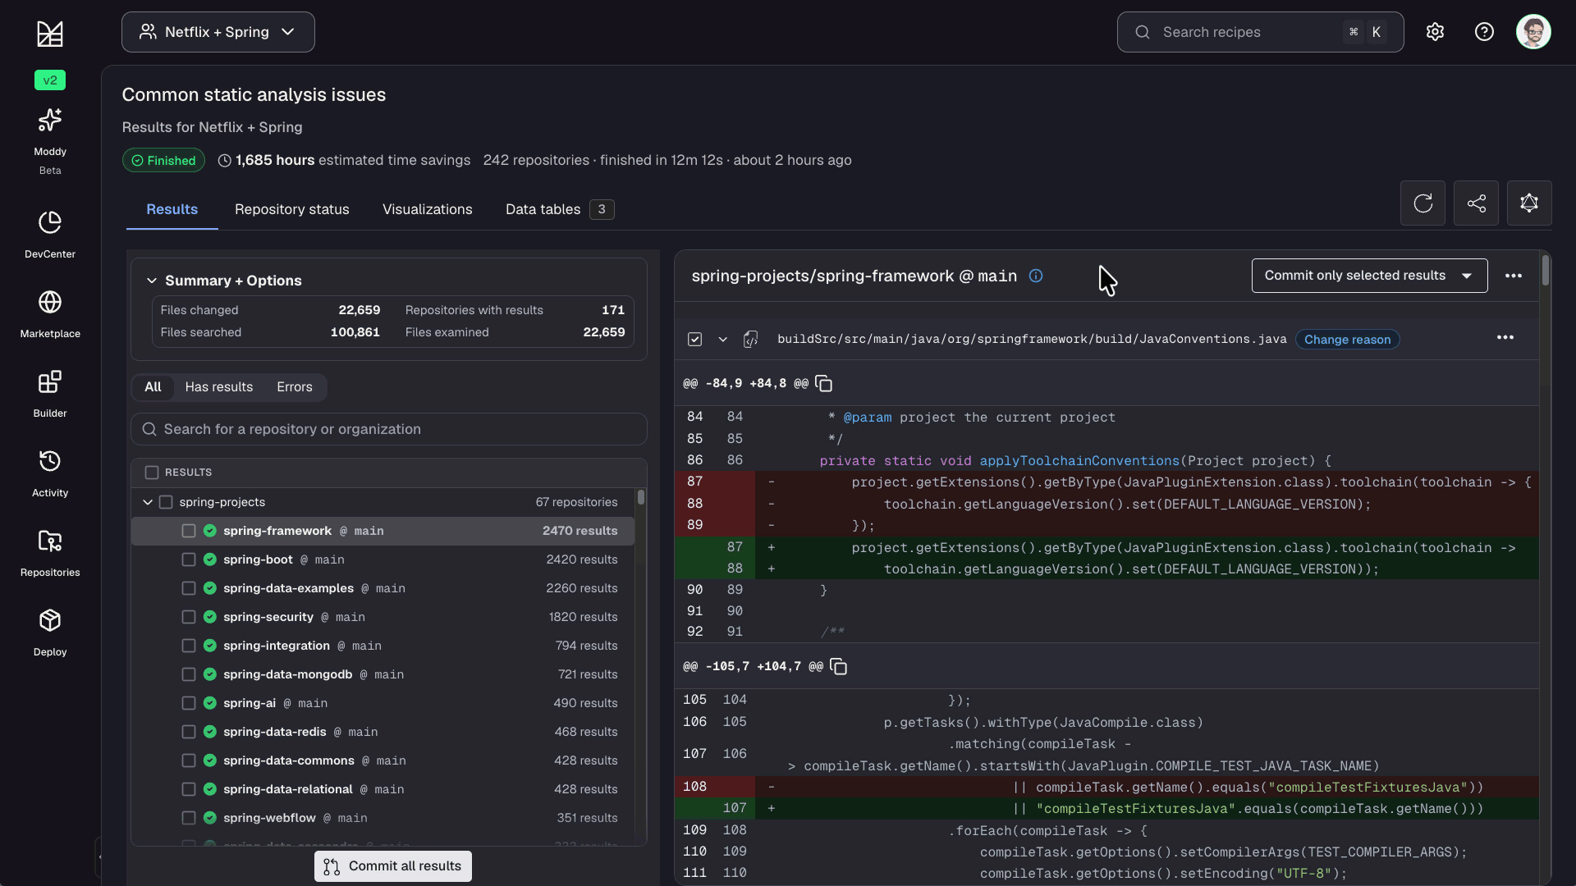1576x886 pixels.
Task: Switch to Repository status tab
Action: click(x=292, y=209)
